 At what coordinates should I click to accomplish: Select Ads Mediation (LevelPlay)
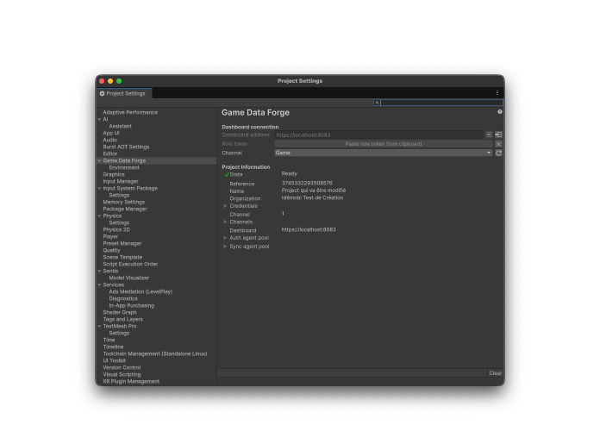point(141,291)
